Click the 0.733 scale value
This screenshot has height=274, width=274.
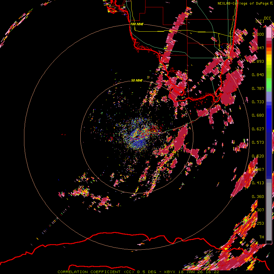click(258, 102)
